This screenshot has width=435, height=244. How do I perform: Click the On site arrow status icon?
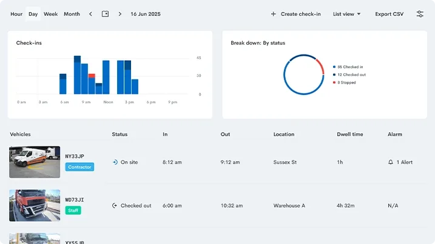click(115, 162)
